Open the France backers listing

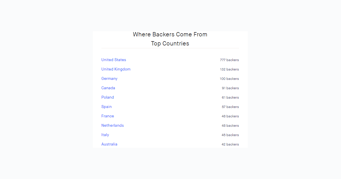click(x=107, y=116)
